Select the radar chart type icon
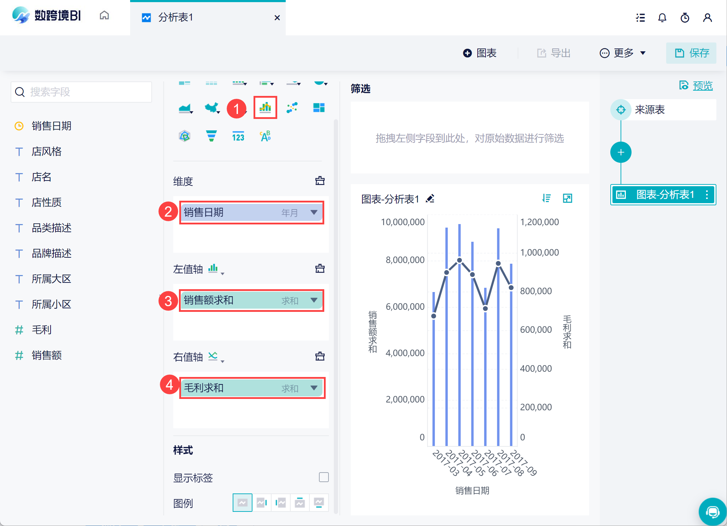The height and width of the screenshot is (526, 727). (185, 136)
